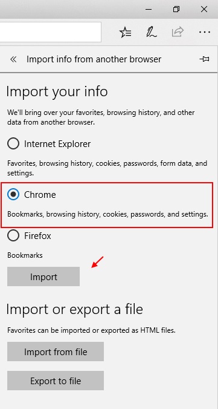218x409 pixels.
Task: Click the Chrome option label
Action: pos(40,195)
